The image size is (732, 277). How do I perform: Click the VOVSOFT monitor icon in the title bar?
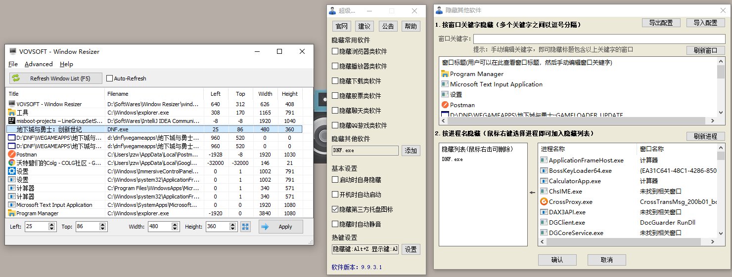[13, 51]
